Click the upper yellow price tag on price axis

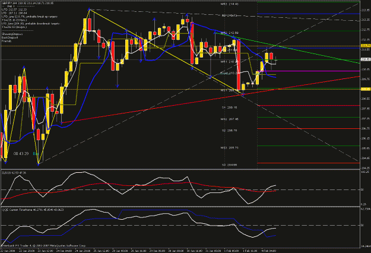tap(366, 46)
